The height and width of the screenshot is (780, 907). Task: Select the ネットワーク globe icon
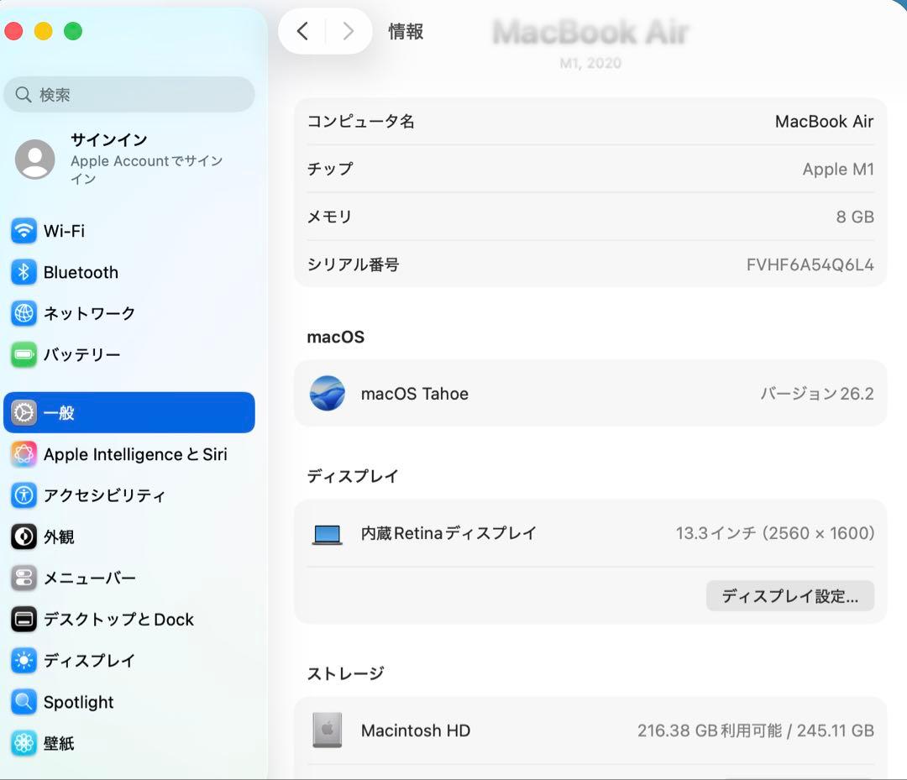coord(23,313)
